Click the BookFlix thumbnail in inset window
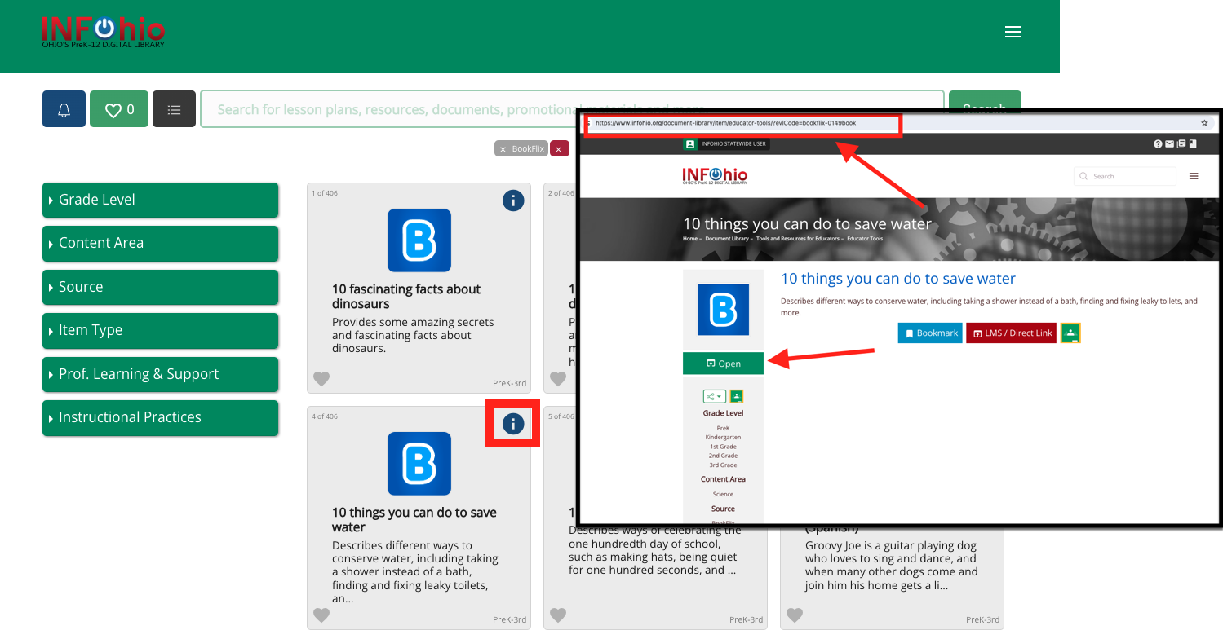 723,310
